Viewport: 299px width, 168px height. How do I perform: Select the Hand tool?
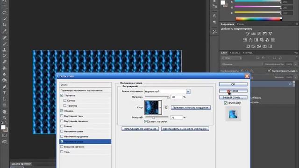(5, 112)
